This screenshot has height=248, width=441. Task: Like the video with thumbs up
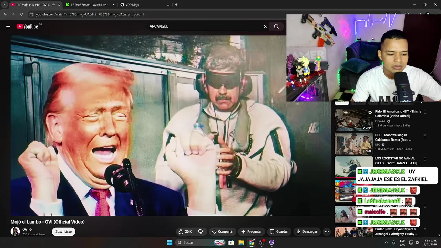click(x=185, y=231)
